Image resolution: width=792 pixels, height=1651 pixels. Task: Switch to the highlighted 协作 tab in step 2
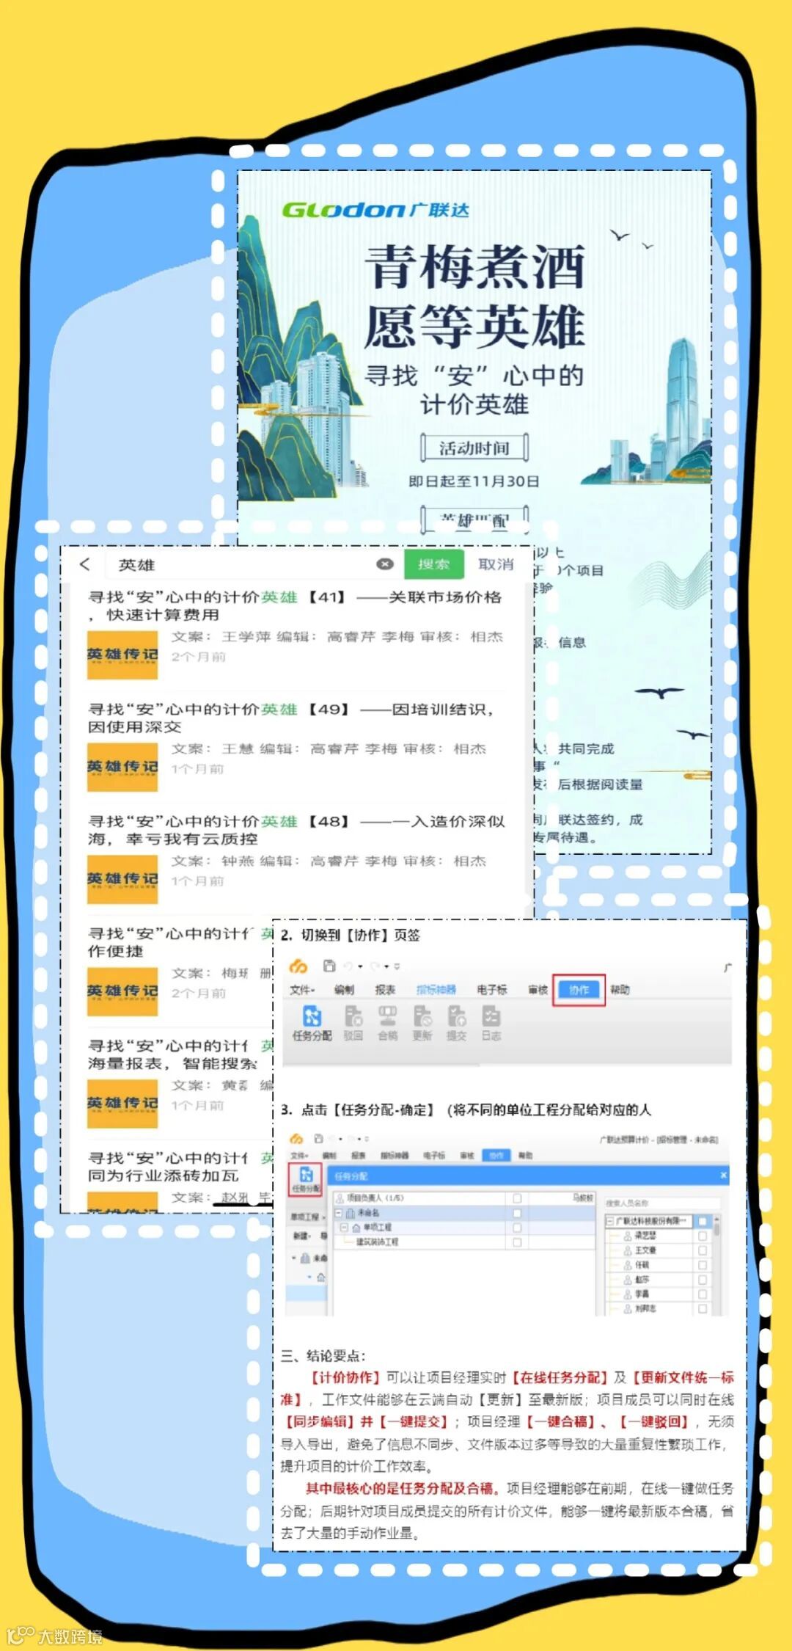pyautogui.click(x=579, y=990)
